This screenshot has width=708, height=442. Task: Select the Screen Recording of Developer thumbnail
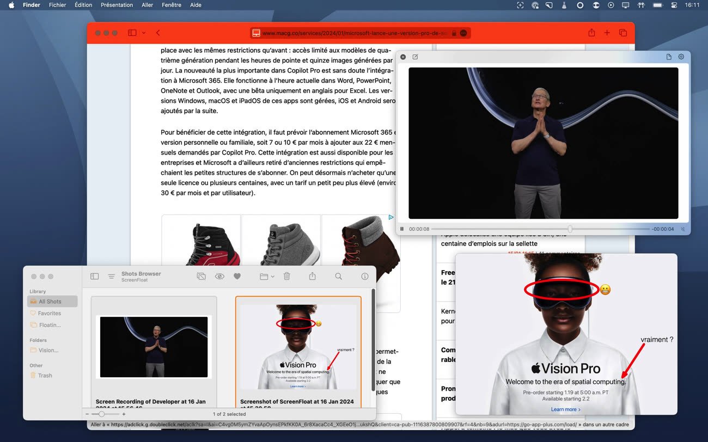click(x=154, y=347)
